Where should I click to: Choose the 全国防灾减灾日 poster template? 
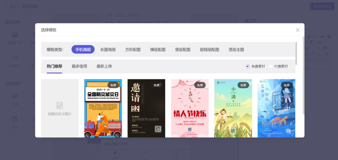click(x=103, y=108)
